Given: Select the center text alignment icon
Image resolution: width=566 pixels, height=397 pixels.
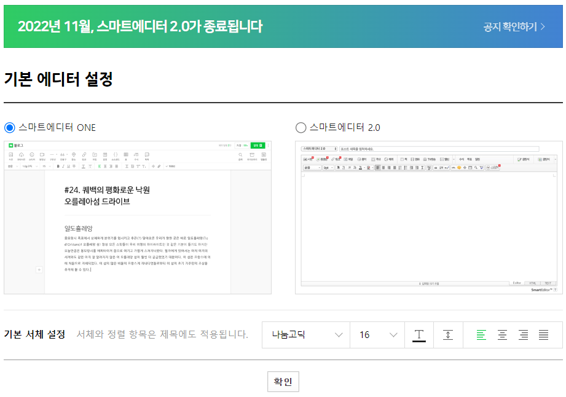Looking at the screenshot, I should (x=502, y=335).
